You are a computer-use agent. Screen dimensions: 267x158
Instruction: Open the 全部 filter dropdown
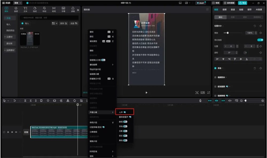74,23
